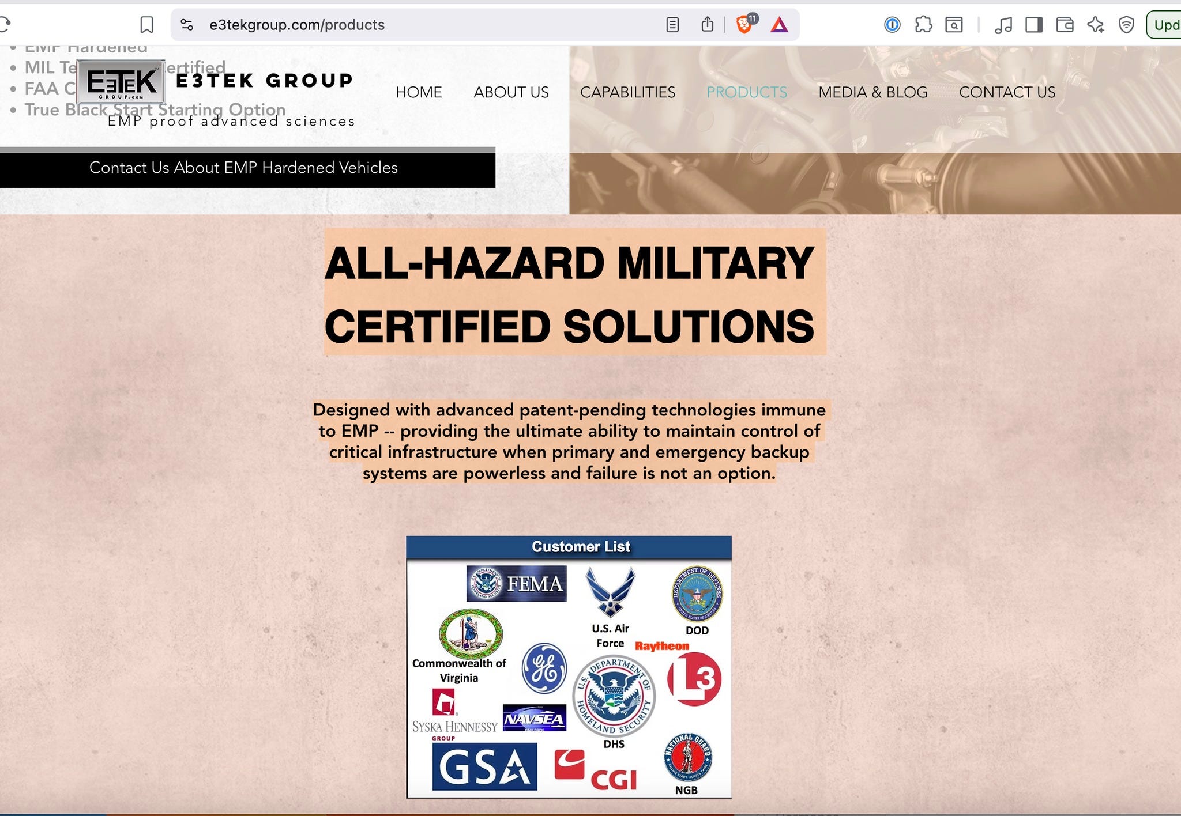1181x816 pixels.
Task: Open the MEDIA & BLOG page
Action: point(872,92)
